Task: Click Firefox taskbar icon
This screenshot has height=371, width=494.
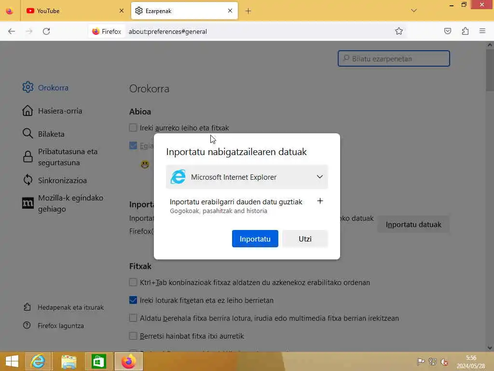Action: [x=129, y=361]
